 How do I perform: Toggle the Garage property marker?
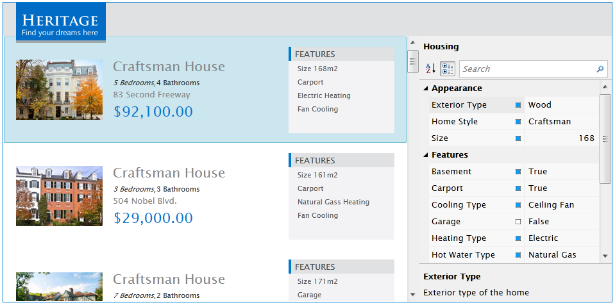point(518,222)
